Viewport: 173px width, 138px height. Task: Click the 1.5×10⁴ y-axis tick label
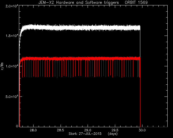coord(12,36)
